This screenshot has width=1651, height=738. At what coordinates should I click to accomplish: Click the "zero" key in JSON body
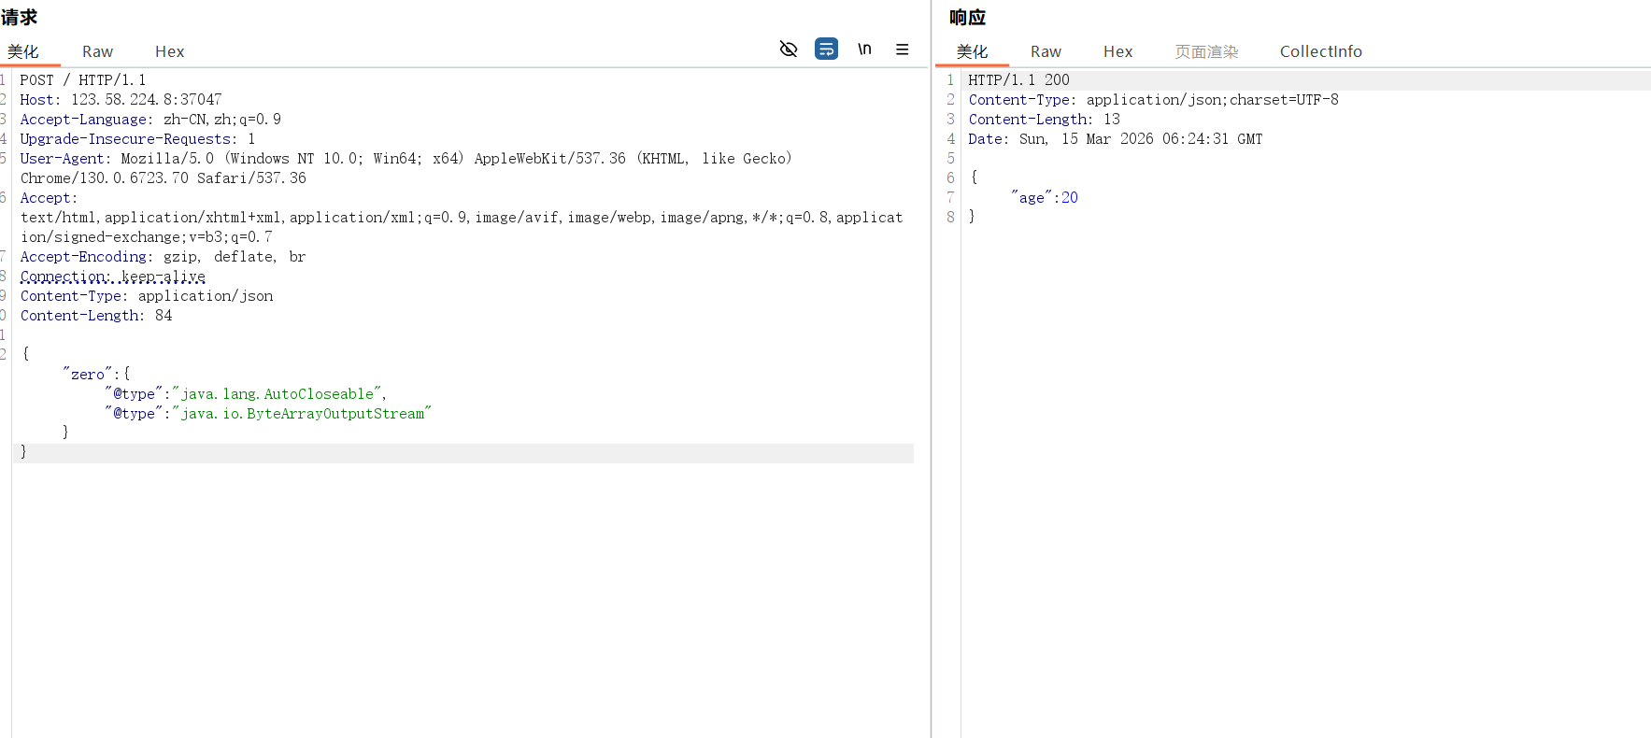point(88,375)
